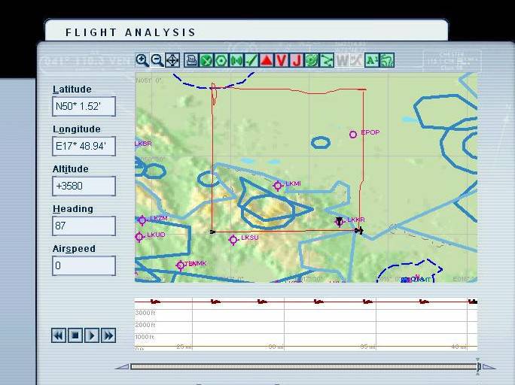Click the Heading field
This screenshot has height=385, width=515.
[x=84, y=226]
